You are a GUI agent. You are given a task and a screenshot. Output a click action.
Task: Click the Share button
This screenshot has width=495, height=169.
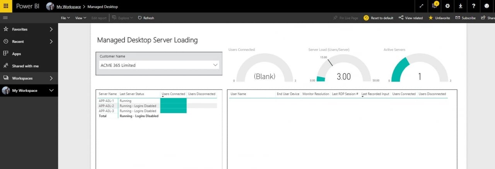tap(488, 18)
